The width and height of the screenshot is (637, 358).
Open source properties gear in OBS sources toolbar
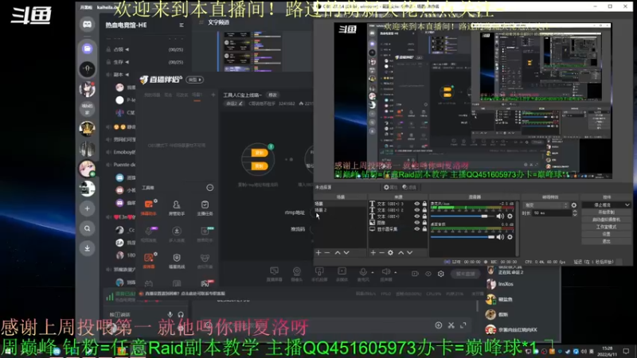(x=390, y=252)
